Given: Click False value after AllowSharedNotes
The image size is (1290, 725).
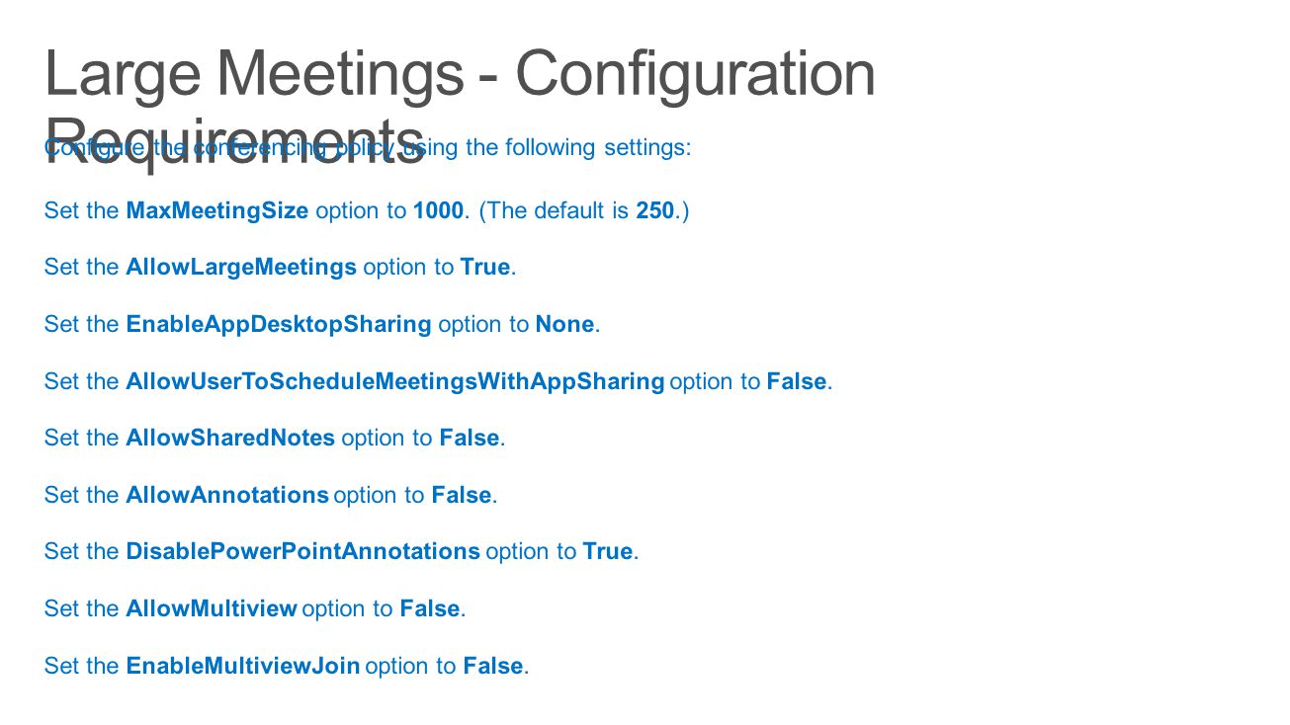Looking at the screenshot, I should coord(470,438).
